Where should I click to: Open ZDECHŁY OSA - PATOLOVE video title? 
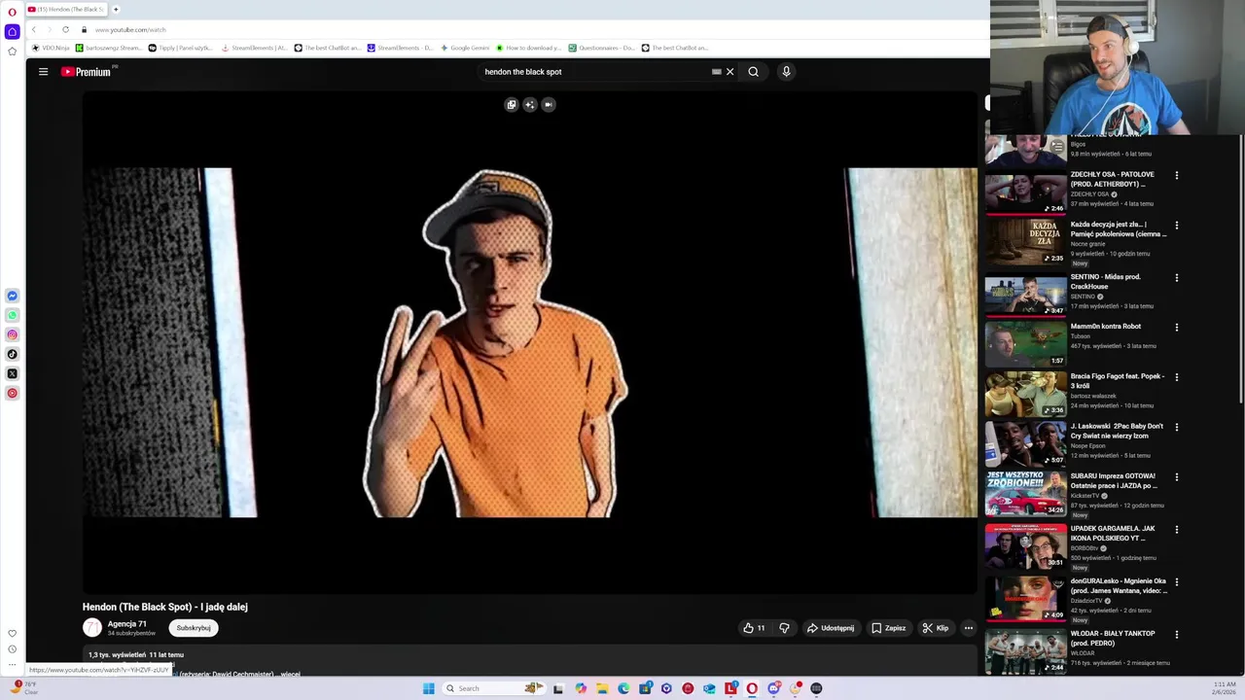click(x=1114, y=179)
